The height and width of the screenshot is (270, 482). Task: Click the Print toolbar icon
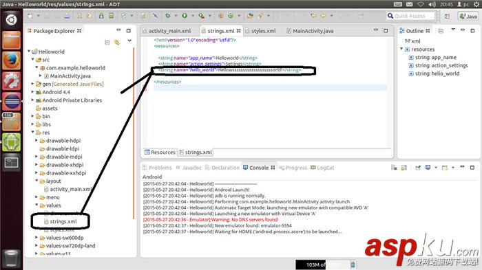(x=67, y=16)
